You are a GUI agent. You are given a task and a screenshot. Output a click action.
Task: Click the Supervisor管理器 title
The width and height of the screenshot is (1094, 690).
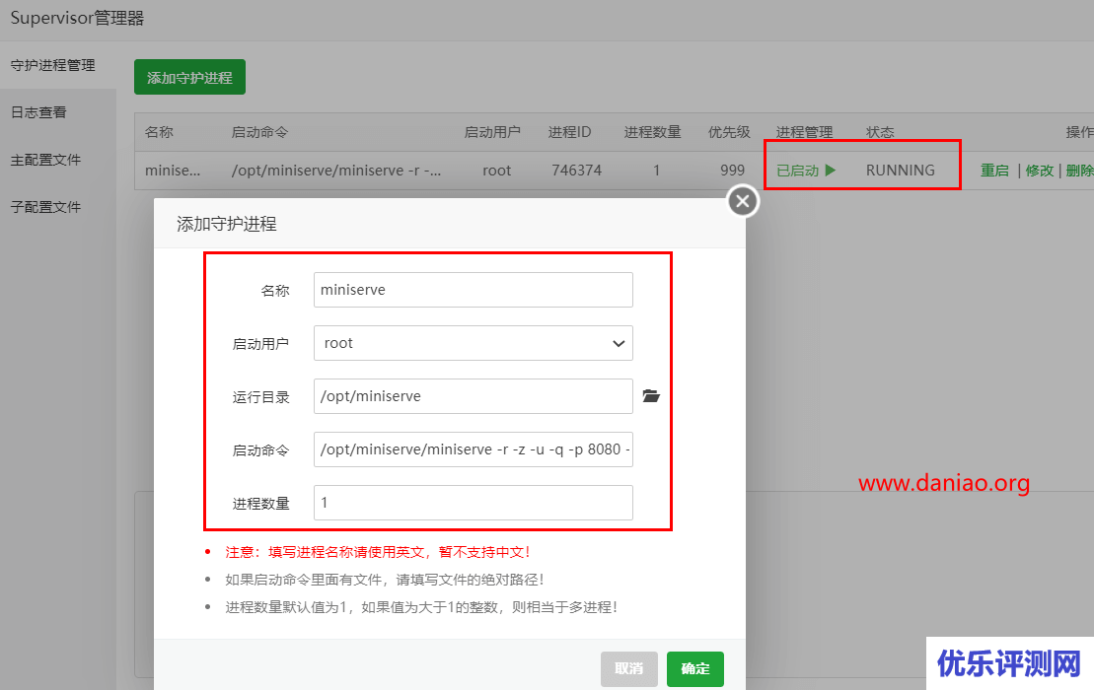pos(77,18)
